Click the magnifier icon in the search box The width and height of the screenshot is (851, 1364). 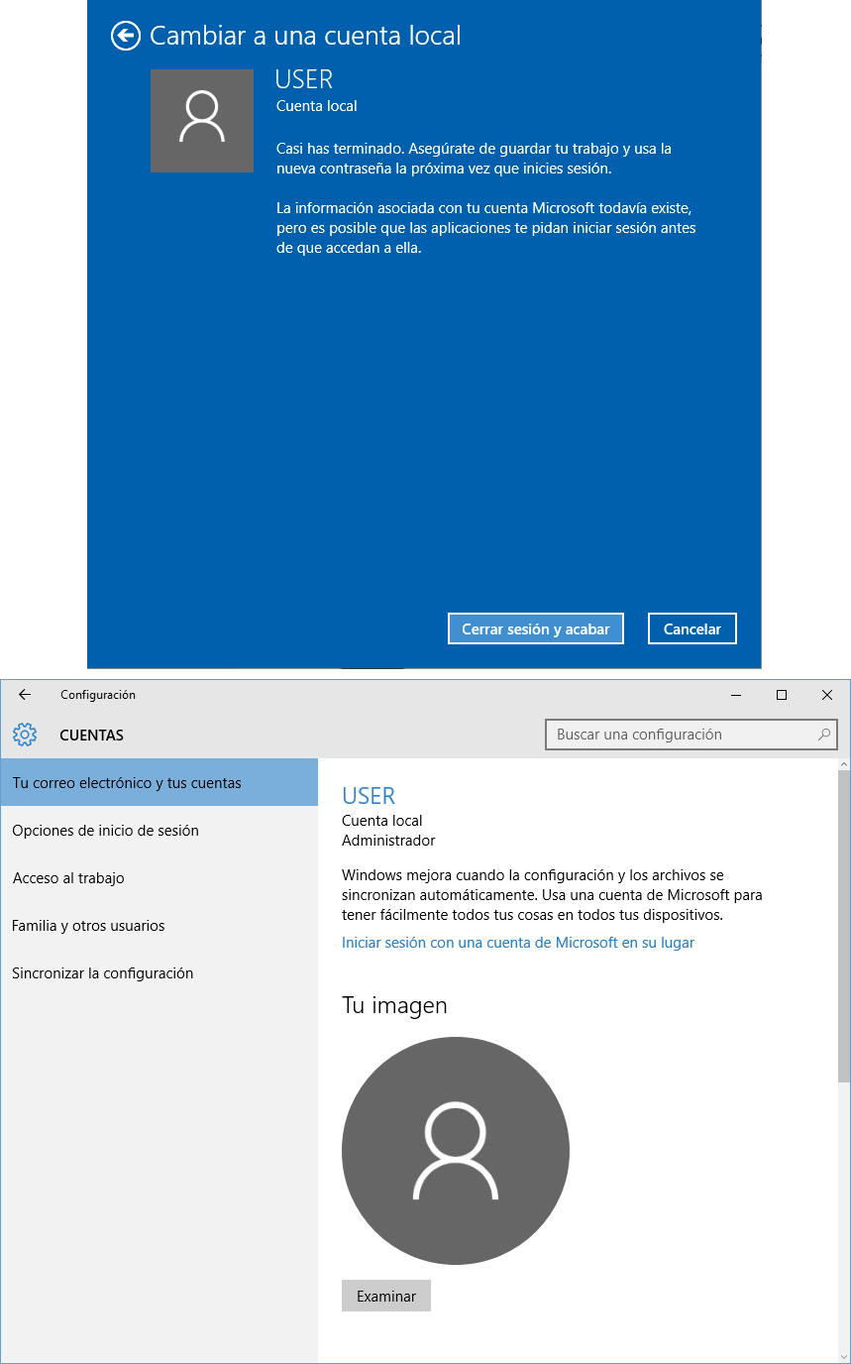coord(823,735)
